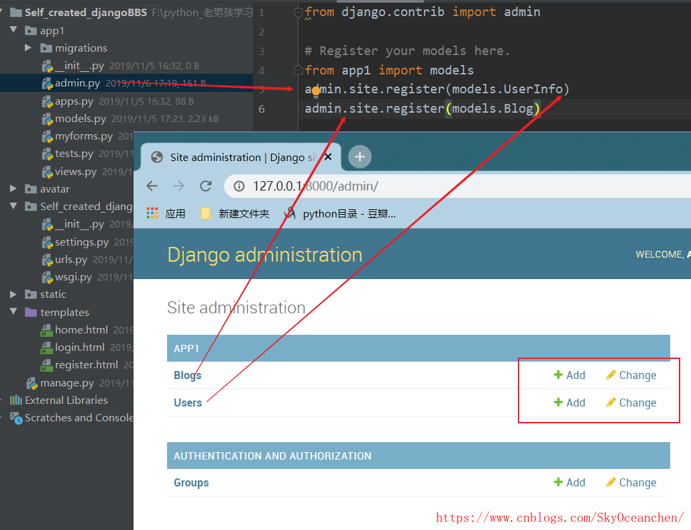Click 'models.UserInfo' text in editor

pyautogui.click(x=507, y=89)
